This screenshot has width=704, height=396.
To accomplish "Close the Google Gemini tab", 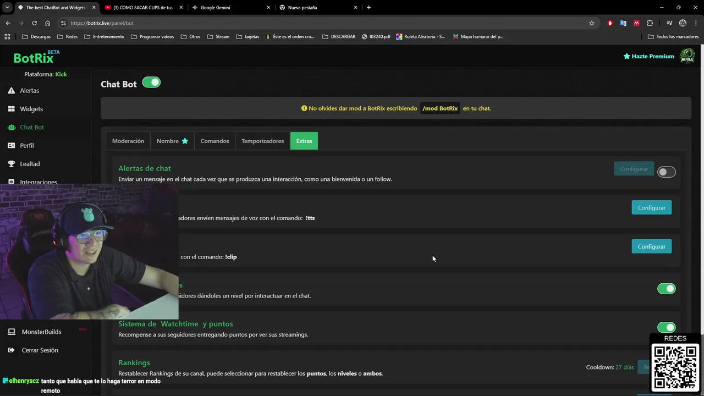I will pyautogui.click(x=268, y=8).
